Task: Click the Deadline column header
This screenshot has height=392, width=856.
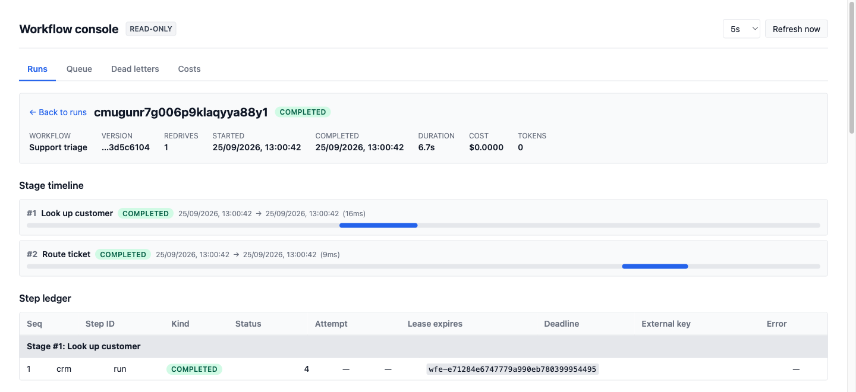Action: [561, 324]
